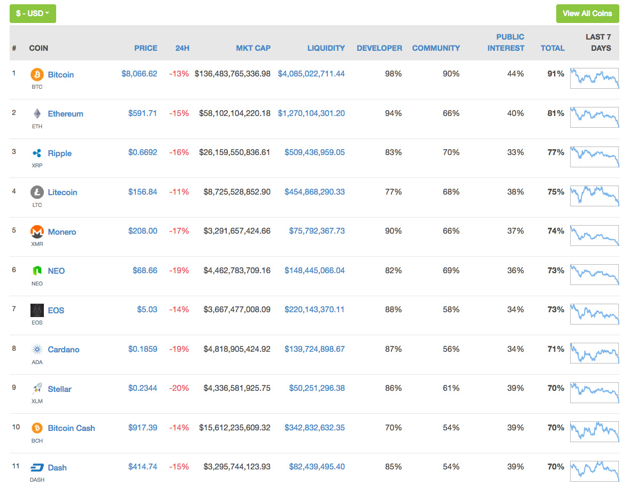Open Litecoin's last 7 days sparkline chart
630x486 pixels.
pos(594,196)
